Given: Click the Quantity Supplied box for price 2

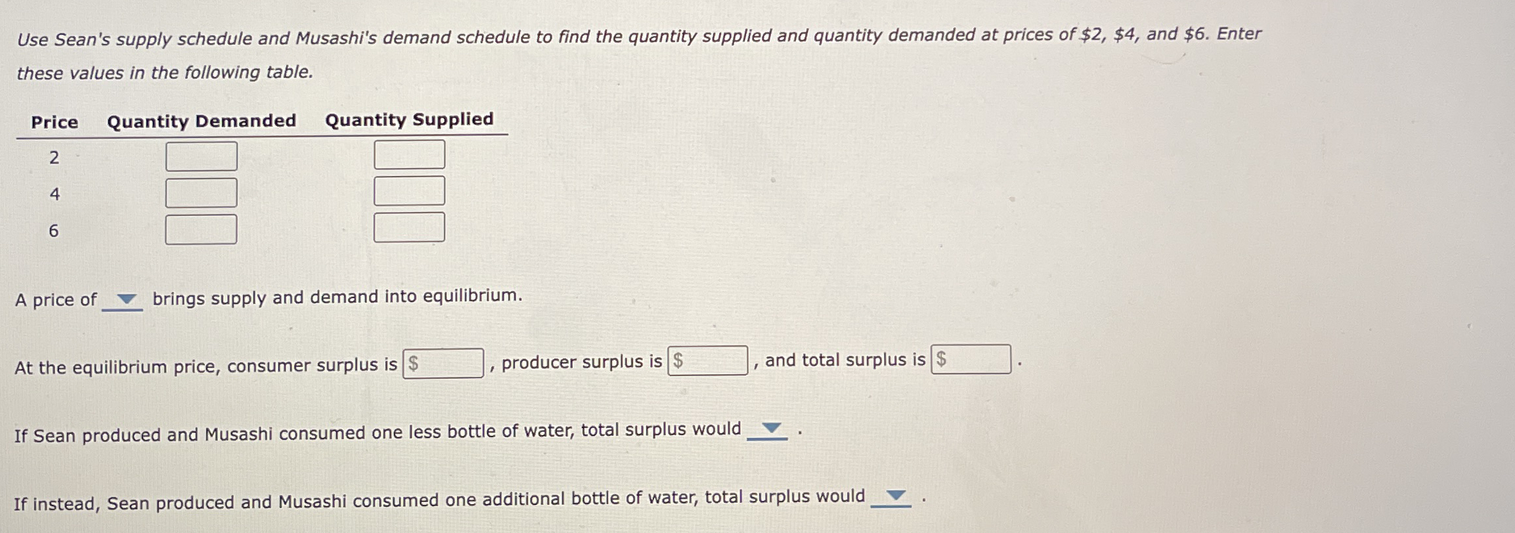Looking at the screenshot, I should pyautogui.click(x=409, y=155).
